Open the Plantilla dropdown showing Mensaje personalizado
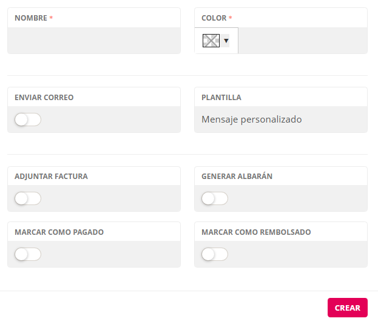 280,120
